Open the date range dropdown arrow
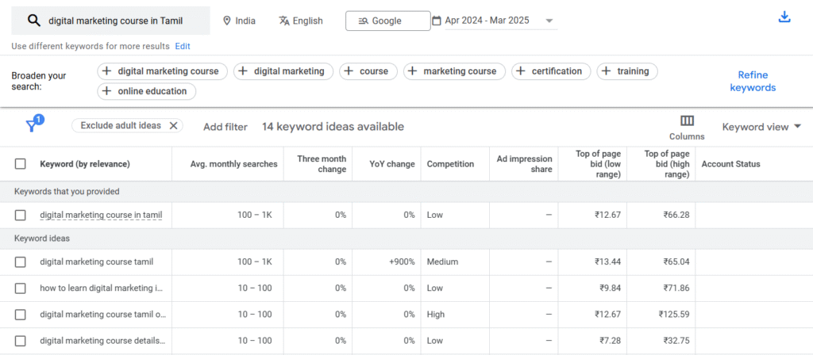Image resolution: width=813 pixels, height=355 pixels. 549,21
